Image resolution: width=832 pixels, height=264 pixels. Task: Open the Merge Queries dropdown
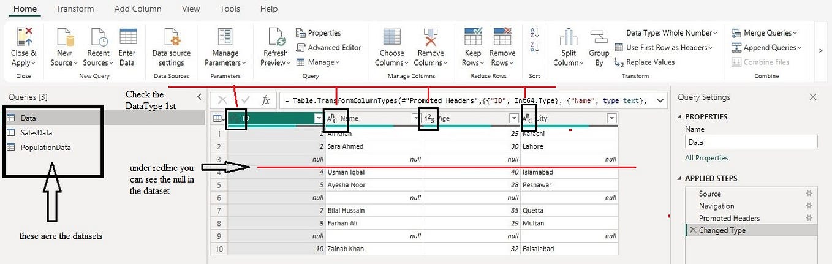click(x=765, y=32)
